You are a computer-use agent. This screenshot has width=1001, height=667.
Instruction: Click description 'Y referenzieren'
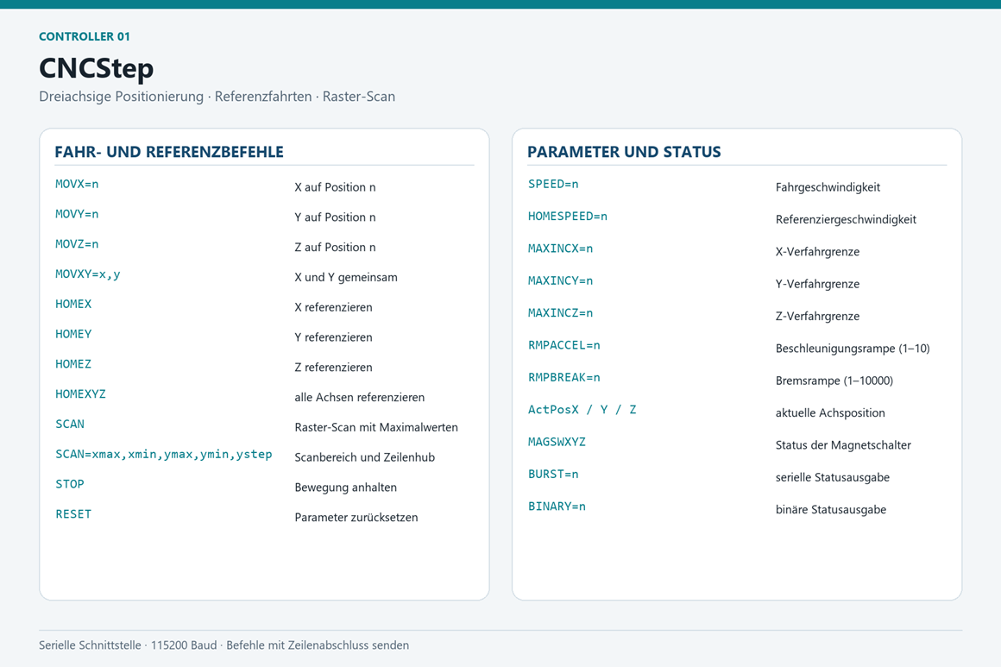[x=333, y=337]
